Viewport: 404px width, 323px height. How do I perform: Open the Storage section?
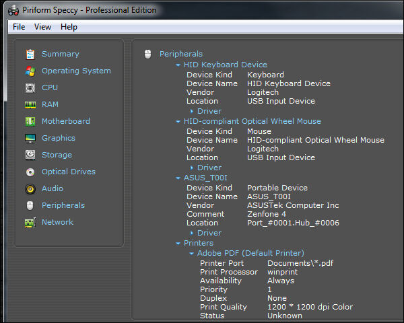57,155
